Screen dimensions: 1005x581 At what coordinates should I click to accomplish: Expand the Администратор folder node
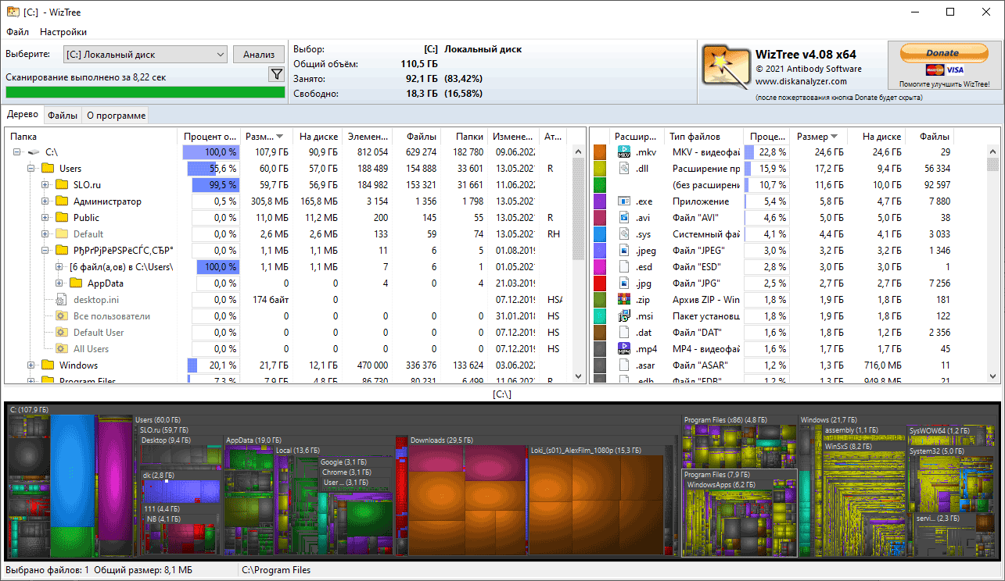45,201
